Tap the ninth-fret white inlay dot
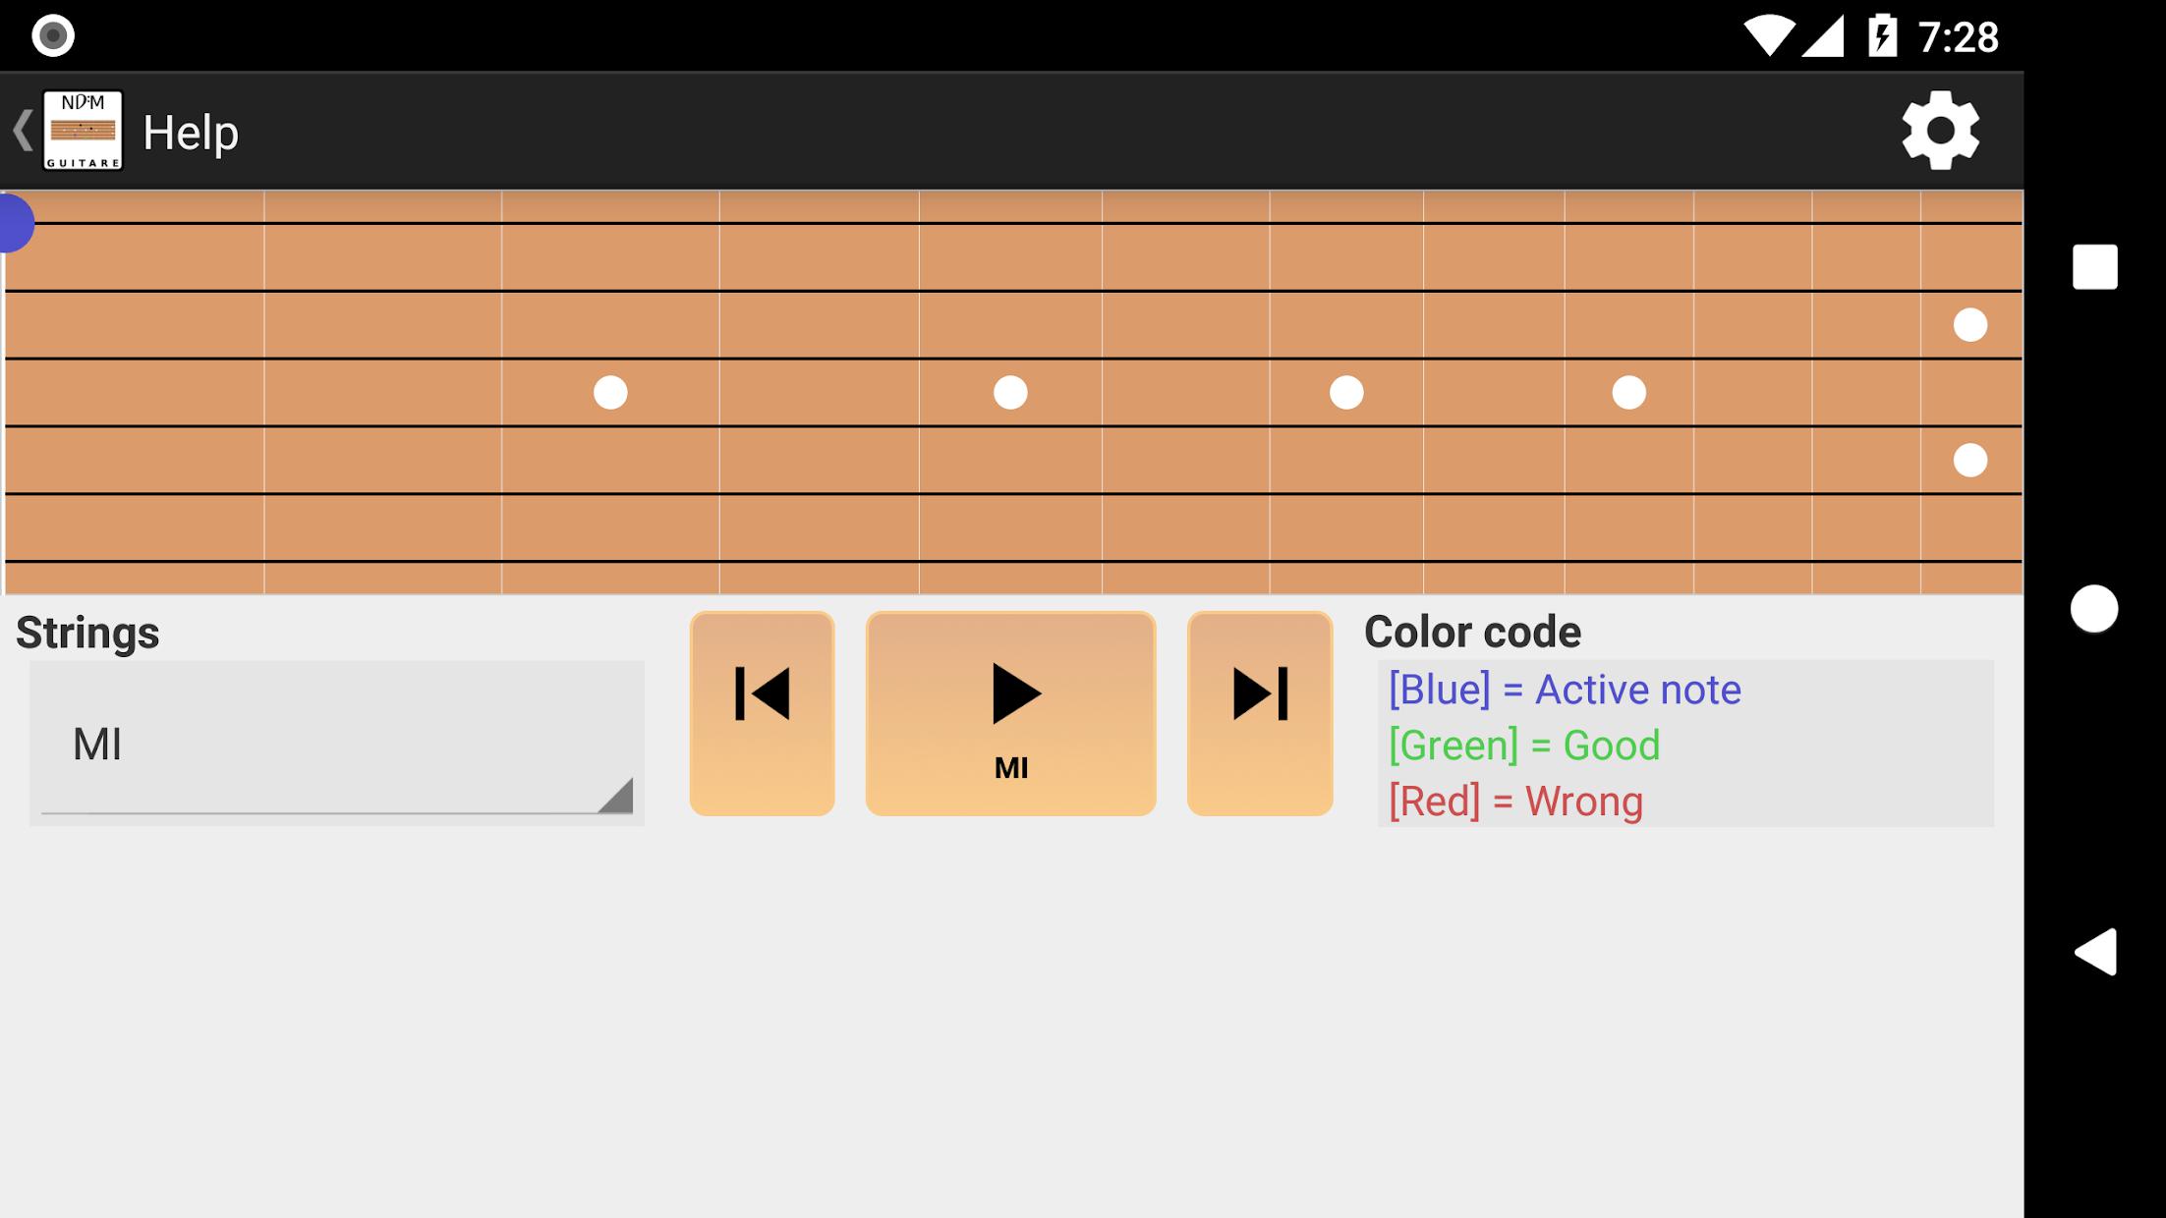The width and height of the screenshot is (2166, 1218). [1628, 392]
